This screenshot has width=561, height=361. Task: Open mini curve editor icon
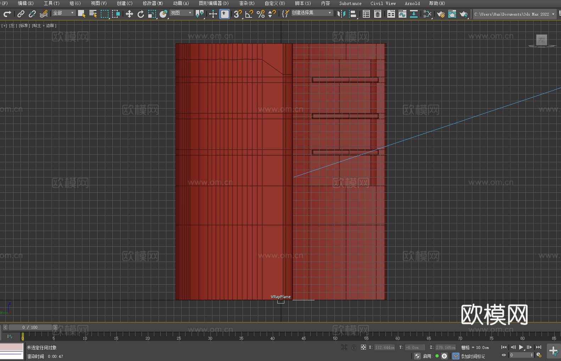click(x=10, y=337)
